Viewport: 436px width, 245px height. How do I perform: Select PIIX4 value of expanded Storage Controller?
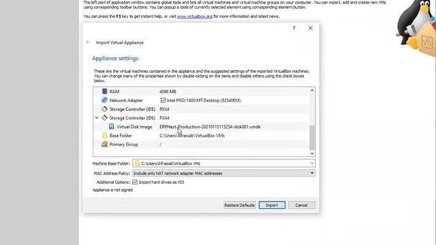164,118
